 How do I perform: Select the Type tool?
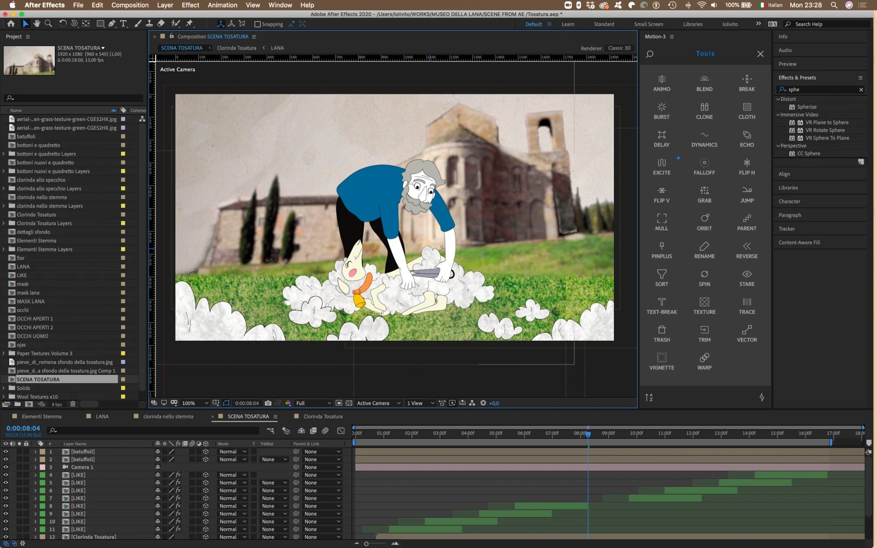pos(124,24)
